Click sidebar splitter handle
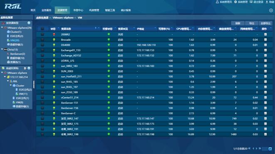The image size is (275, 154). tap(34, 84)
